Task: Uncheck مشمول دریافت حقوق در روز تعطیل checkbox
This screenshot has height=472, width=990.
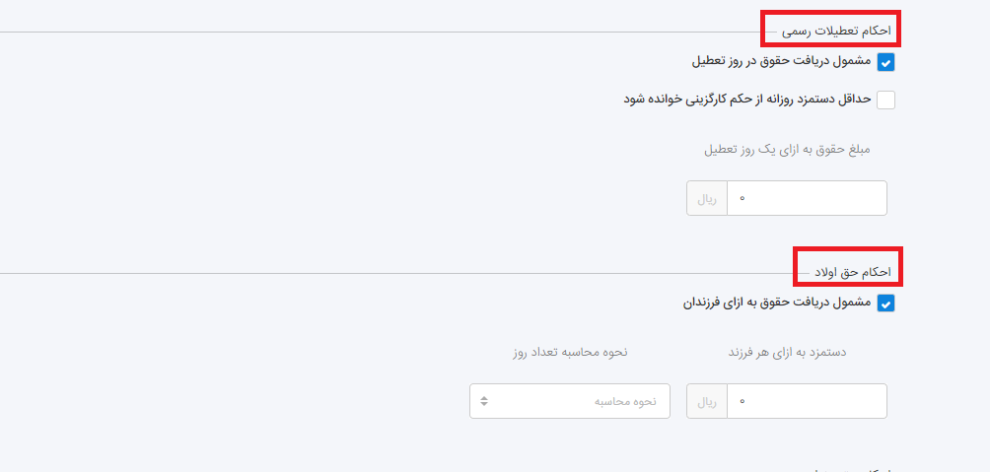Action: 885,63
